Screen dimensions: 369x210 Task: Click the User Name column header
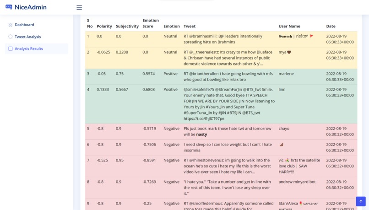pyautogui.click(x=289, y=26)
